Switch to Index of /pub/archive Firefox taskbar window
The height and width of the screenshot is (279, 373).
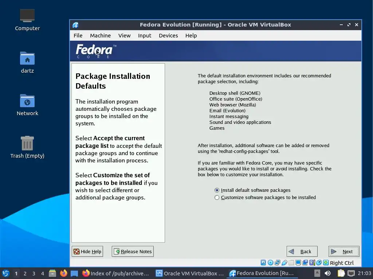[116, 273]
